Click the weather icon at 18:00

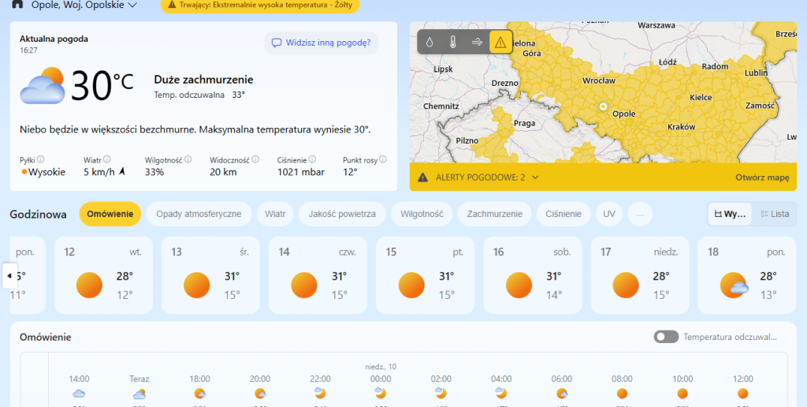point(199,394)
